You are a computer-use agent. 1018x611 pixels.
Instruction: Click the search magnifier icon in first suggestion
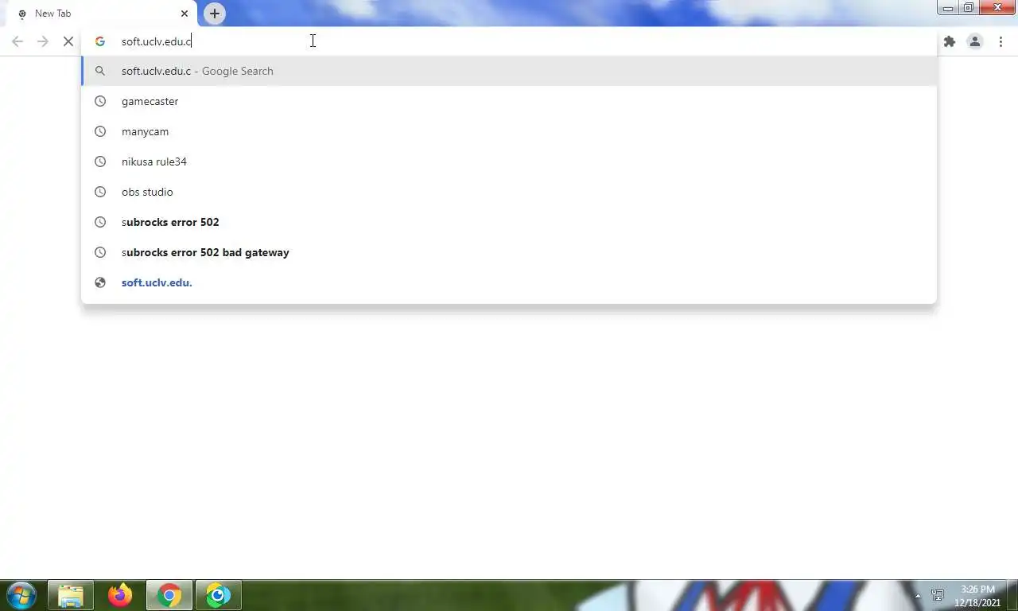100,71
